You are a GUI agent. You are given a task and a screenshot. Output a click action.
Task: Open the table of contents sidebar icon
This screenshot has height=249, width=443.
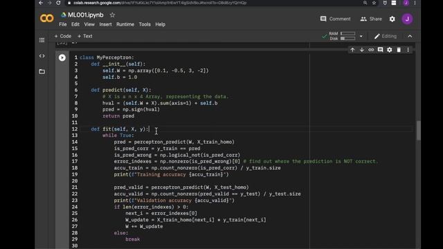pyautogui.click(x=42, y=40)
